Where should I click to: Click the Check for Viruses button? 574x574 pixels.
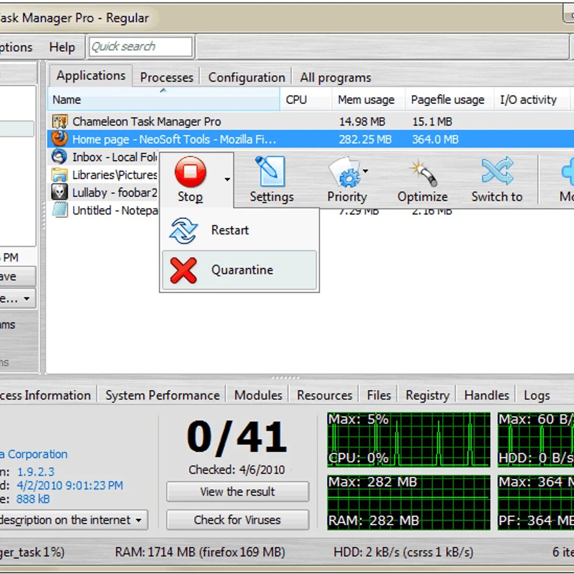238,520
